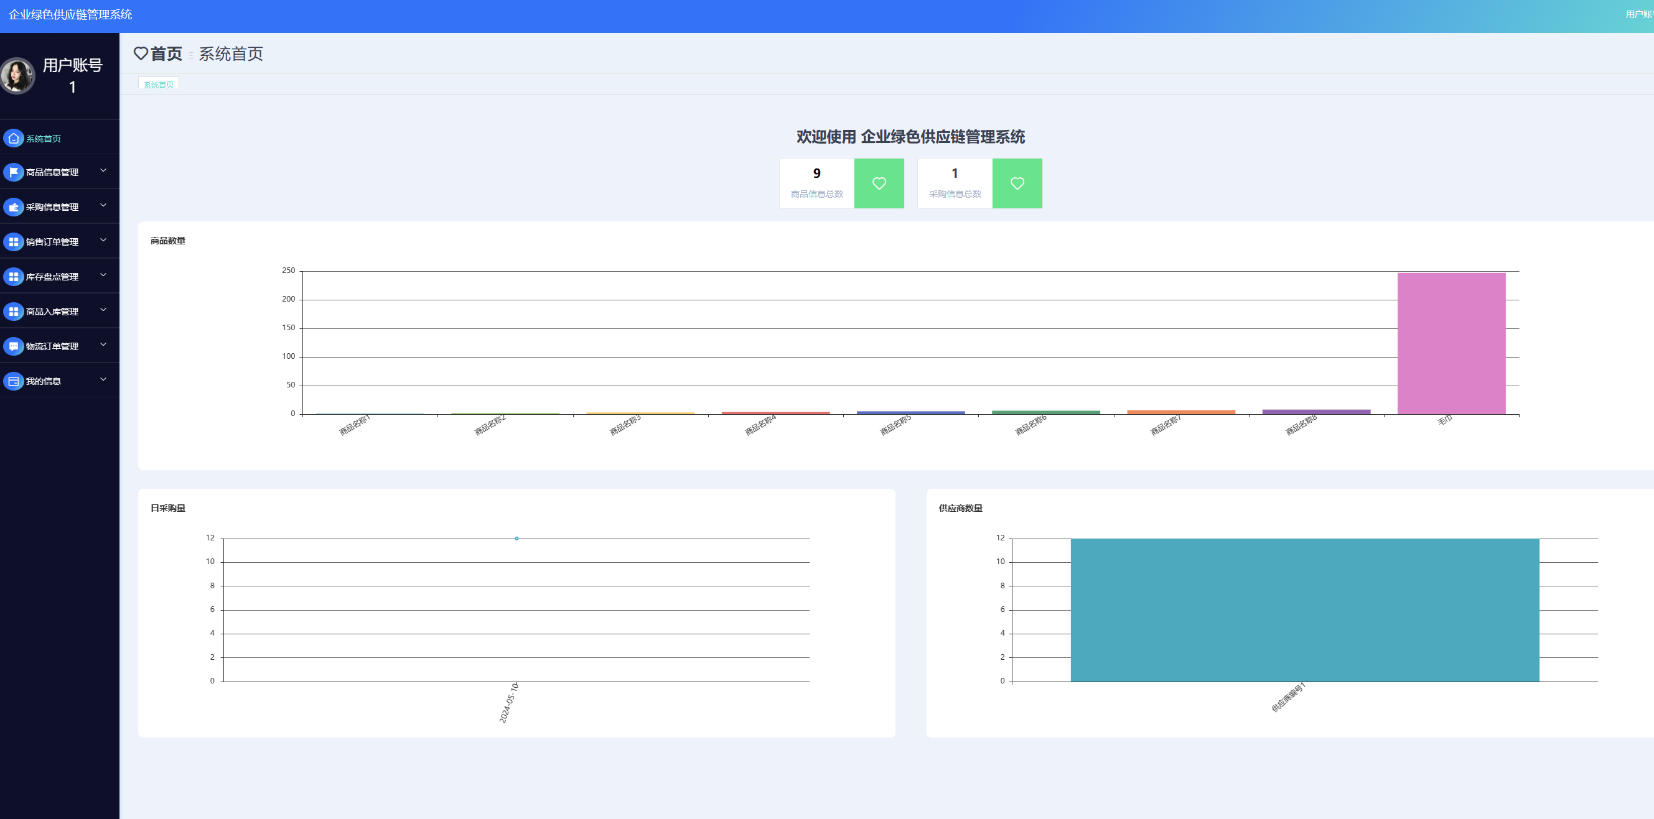Click the flag icon for 商品信息管理
Viewport: 1654px width, 819px height.
[x=14, y=172]
